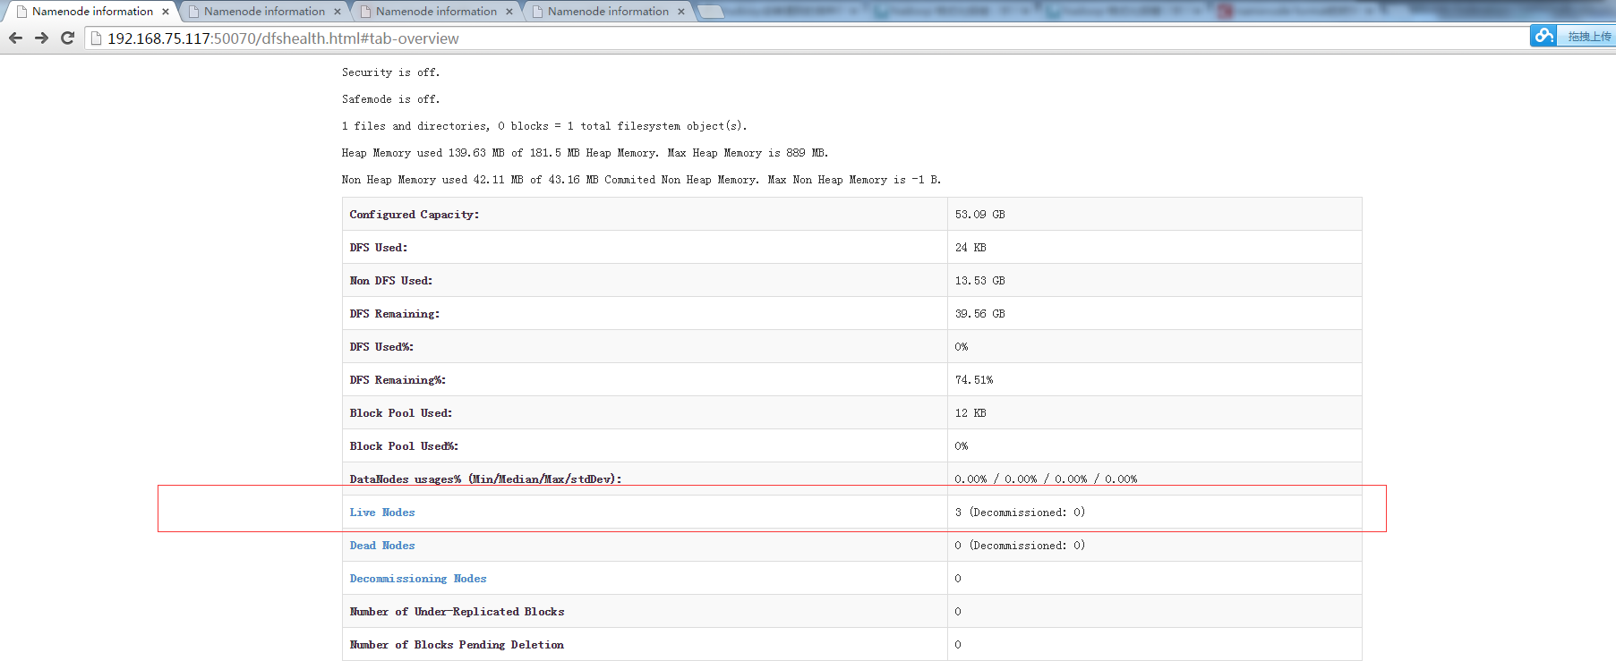1616x661 pixels.
Task: Click 'Number of Blocks Pending Deletion' label
Action: (x=457, y=645)
